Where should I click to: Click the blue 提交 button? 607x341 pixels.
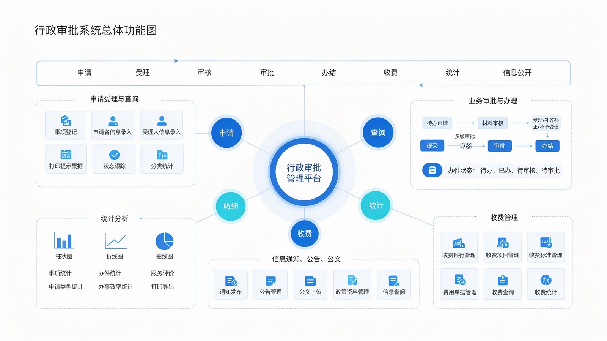coord(432,145)
